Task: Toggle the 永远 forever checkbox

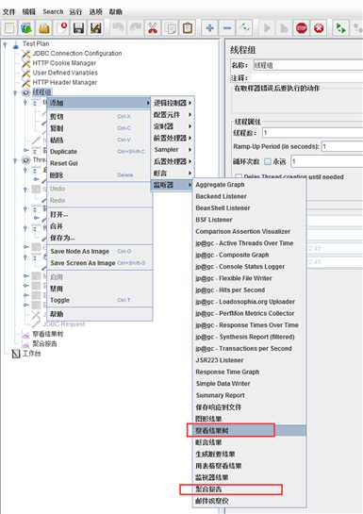Action: click(268, 161)
